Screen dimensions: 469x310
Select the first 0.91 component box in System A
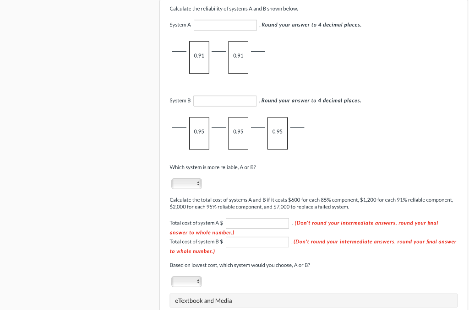pyautogui.click(x=199, y=57)
